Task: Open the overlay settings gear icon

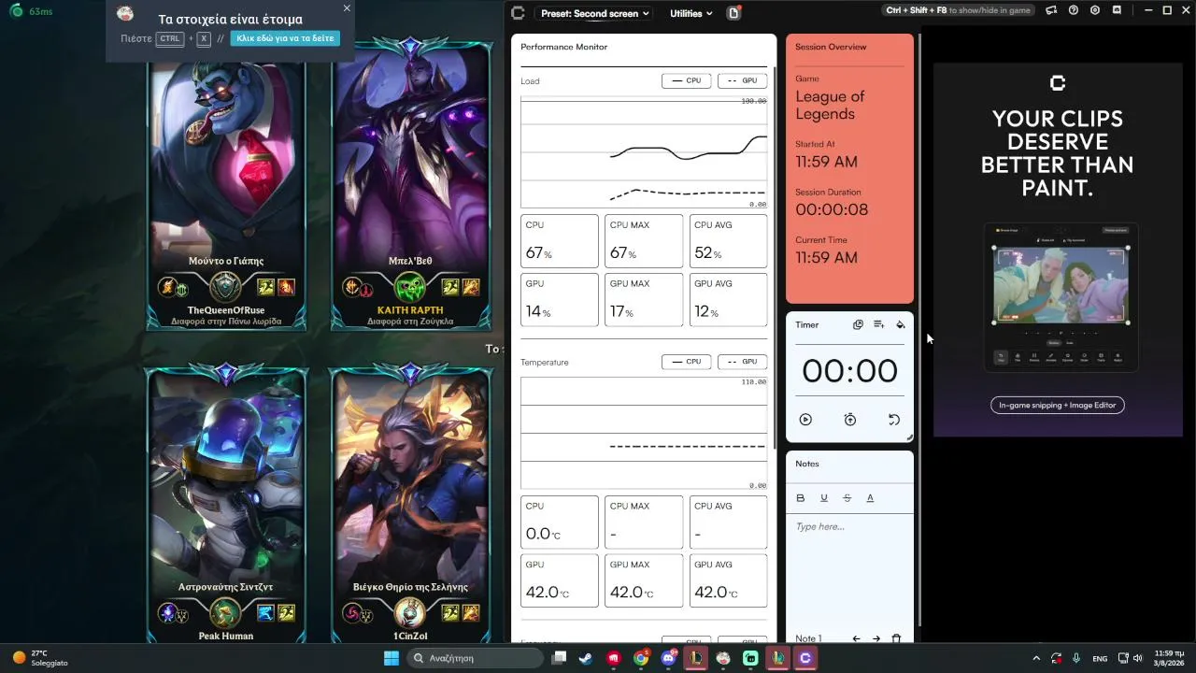Action: (x=1095, y=10)
